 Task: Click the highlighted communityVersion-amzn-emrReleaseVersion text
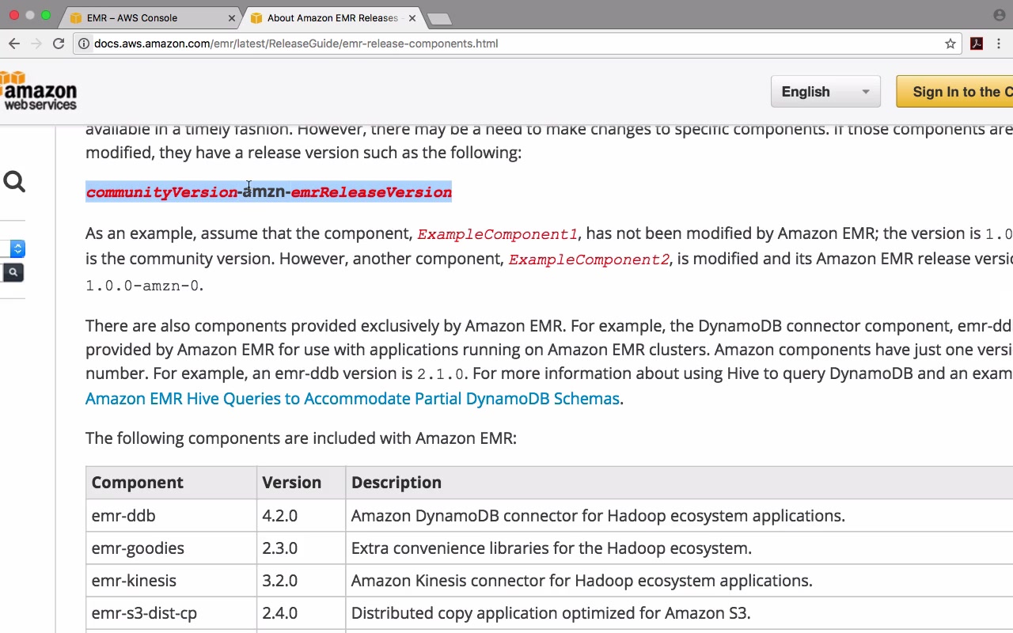[269, 191]
